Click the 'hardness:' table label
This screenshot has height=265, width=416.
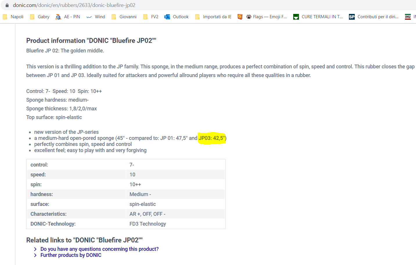42,194
